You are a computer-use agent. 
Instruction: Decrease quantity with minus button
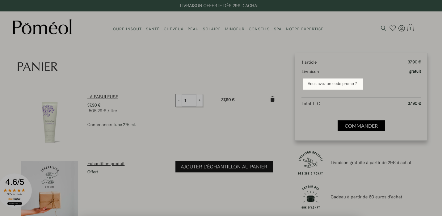click(x=179, y=100)
